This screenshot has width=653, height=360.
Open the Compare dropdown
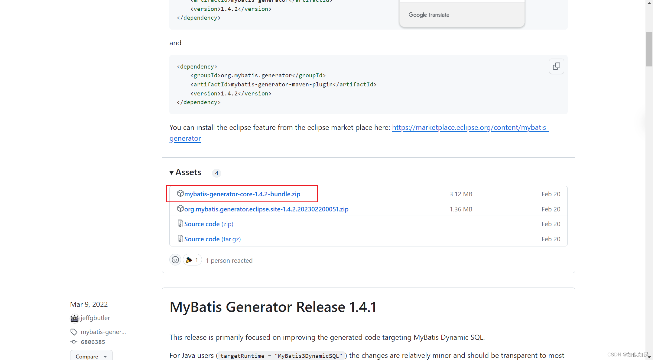click(91, 356)
